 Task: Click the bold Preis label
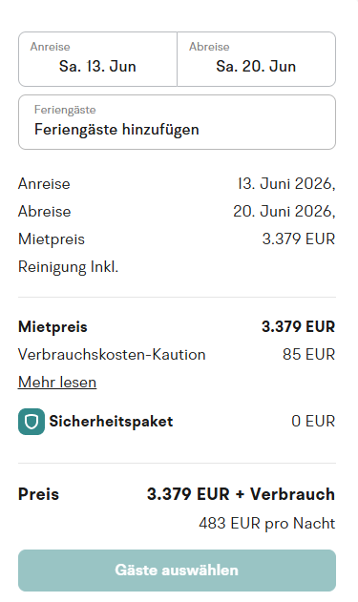point(38,494)
